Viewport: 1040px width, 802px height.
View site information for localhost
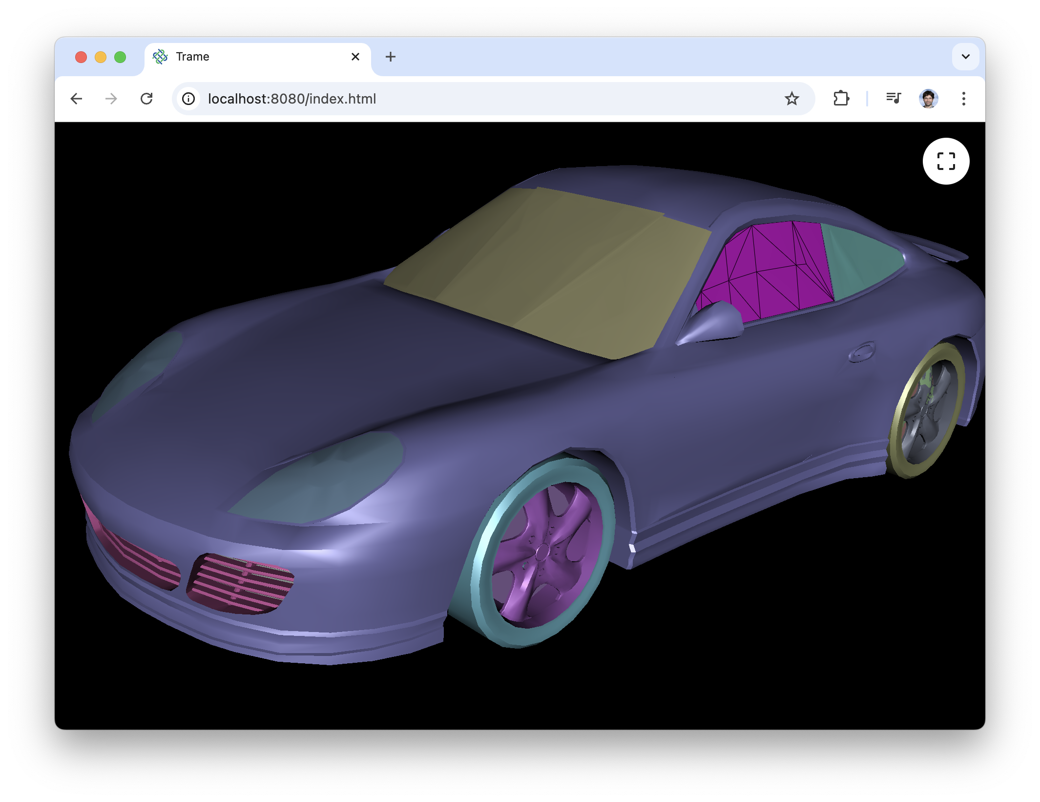point(188,99)
